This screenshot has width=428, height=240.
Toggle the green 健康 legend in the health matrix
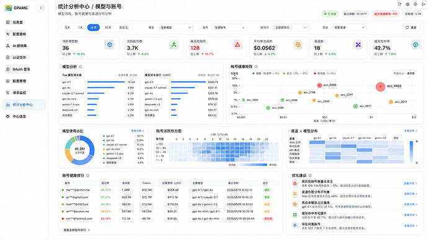point(266,74)
